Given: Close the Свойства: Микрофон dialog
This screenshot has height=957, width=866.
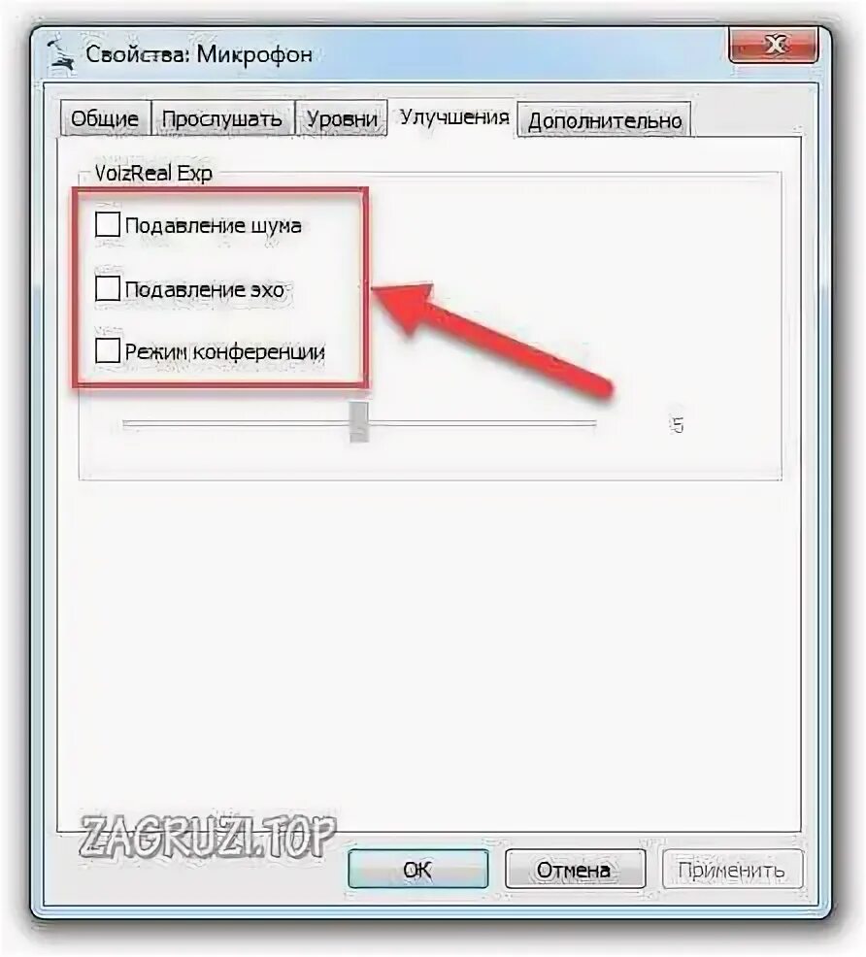Looking at the screenshot, I should point(773,45).
